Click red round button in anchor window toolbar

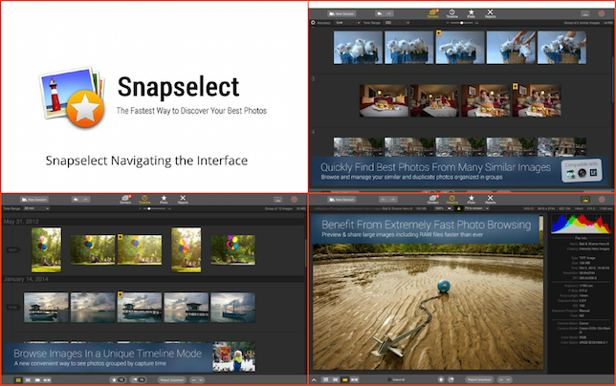pos(602,200)
